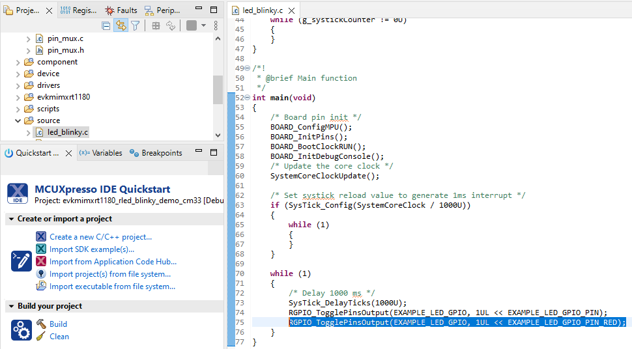Click the broom Clean icon
Screen dimensions: 632x349
(41, 337)
